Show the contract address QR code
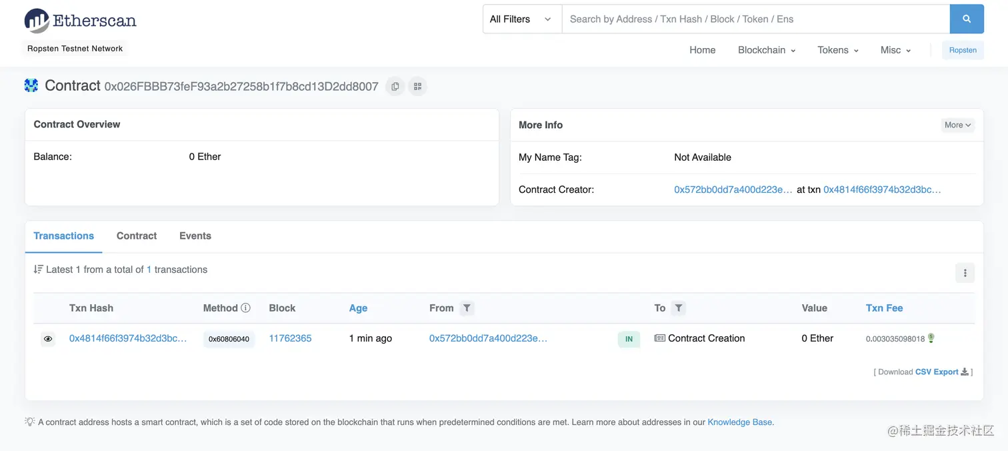 [x=418, y=87]
